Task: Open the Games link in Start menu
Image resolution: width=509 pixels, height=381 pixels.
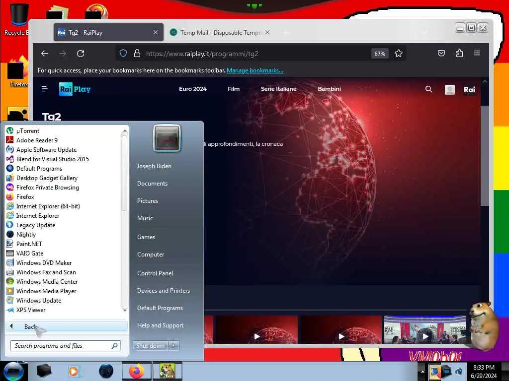Action: tap(146, 237)
